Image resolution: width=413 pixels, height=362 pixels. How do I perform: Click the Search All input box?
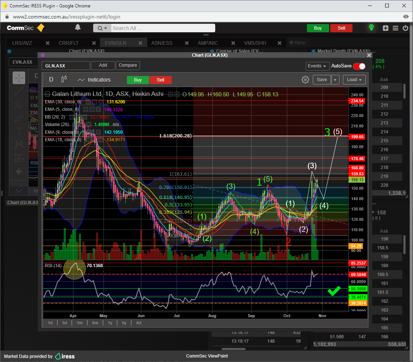click(163, 28)
